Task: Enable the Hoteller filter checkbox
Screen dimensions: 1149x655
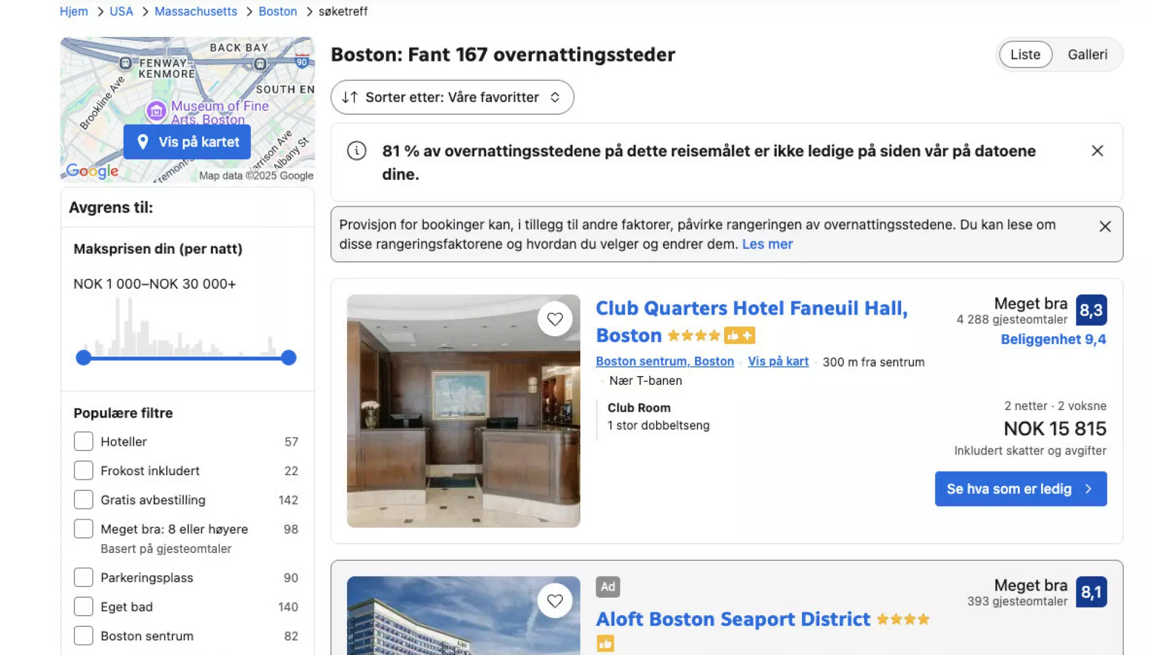Action: [83, 442]
